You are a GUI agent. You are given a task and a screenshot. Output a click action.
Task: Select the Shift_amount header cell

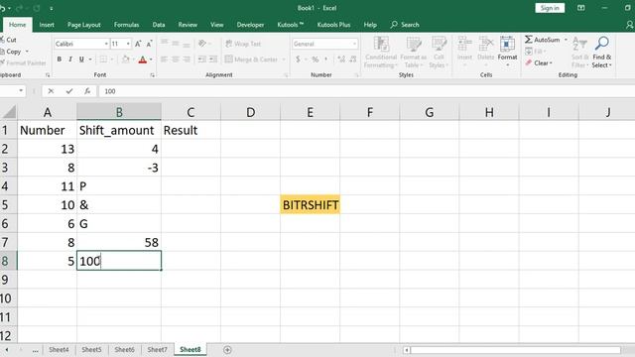click(x=119, y=130)
